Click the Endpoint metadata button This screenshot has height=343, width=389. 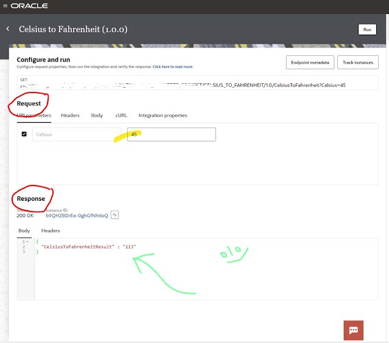(310, 62)
